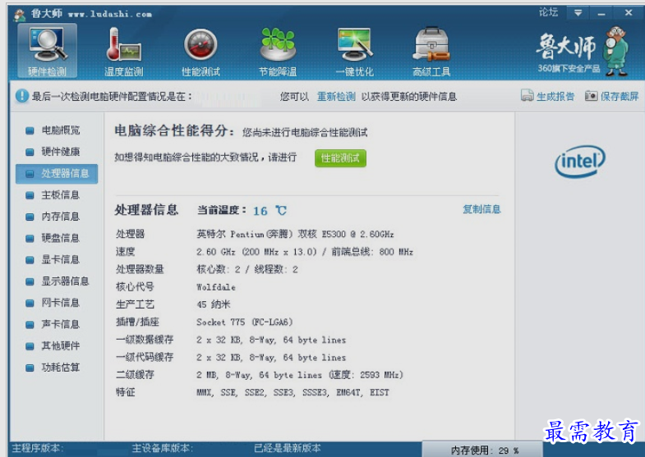
Task: Open the title bar dropdown menu arrow
Action: pyautogui.click(x=578, y=13)
